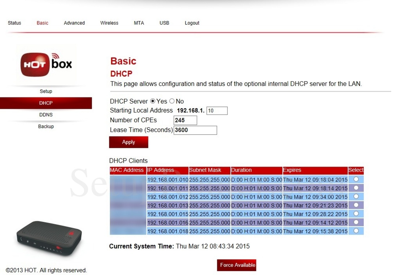Click the Expires column header
The width and height of the screenshot is (397, 275).
(x=315, y=170)
